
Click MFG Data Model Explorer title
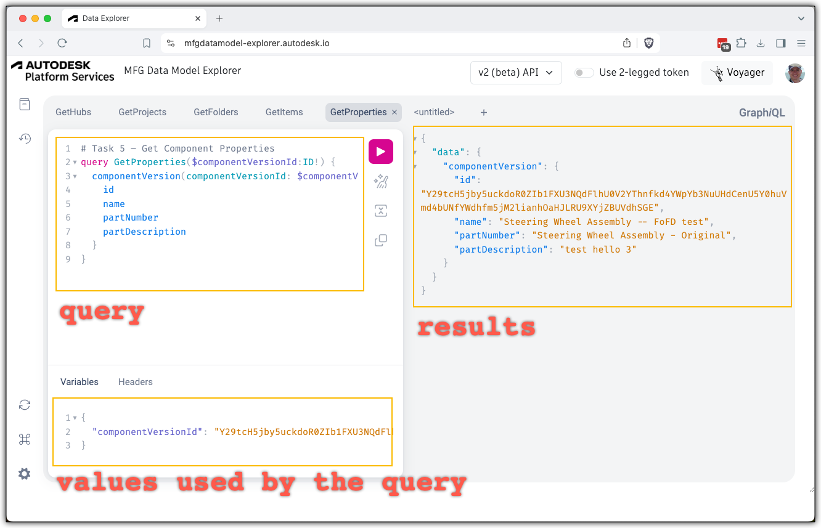tap(182, 70)
